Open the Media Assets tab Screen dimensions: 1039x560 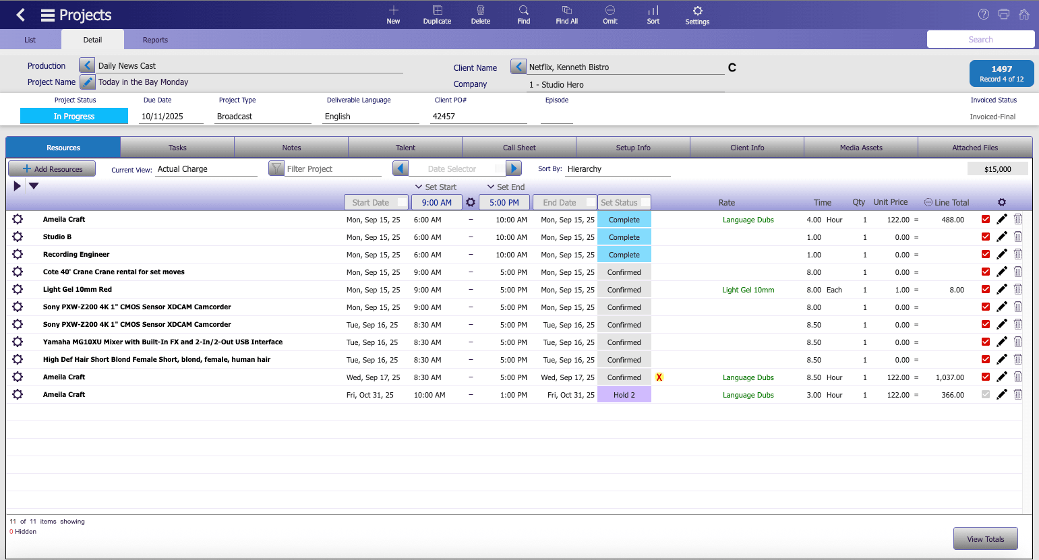point(861,148)
